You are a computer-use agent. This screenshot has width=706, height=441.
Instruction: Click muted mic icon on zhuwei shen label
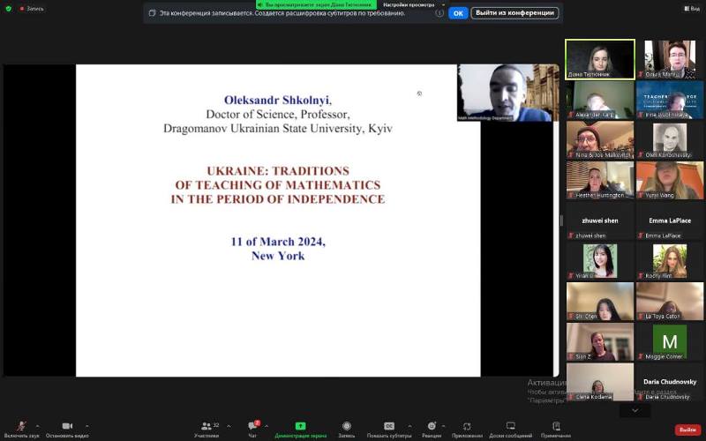pyautogui.click(x=571, y=235)
